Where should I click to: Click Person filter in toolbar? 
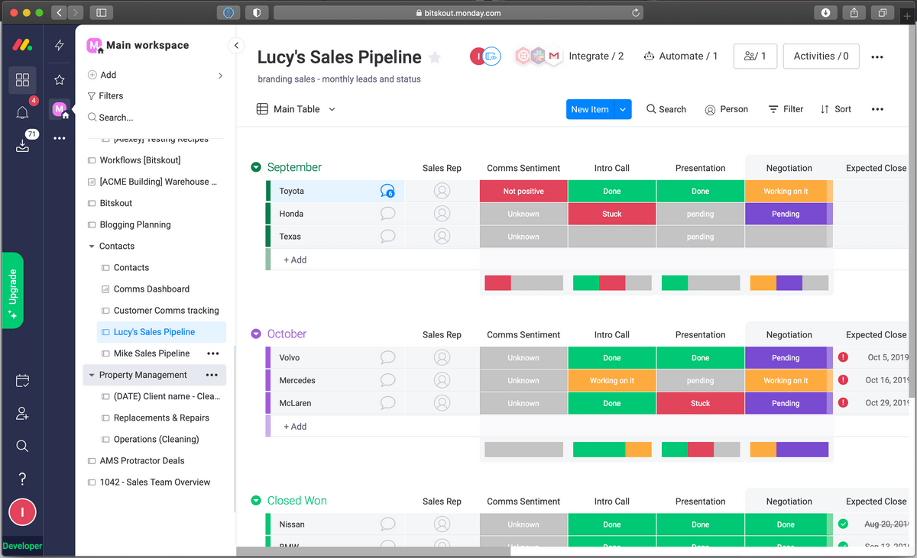click(x=726, y=109)
